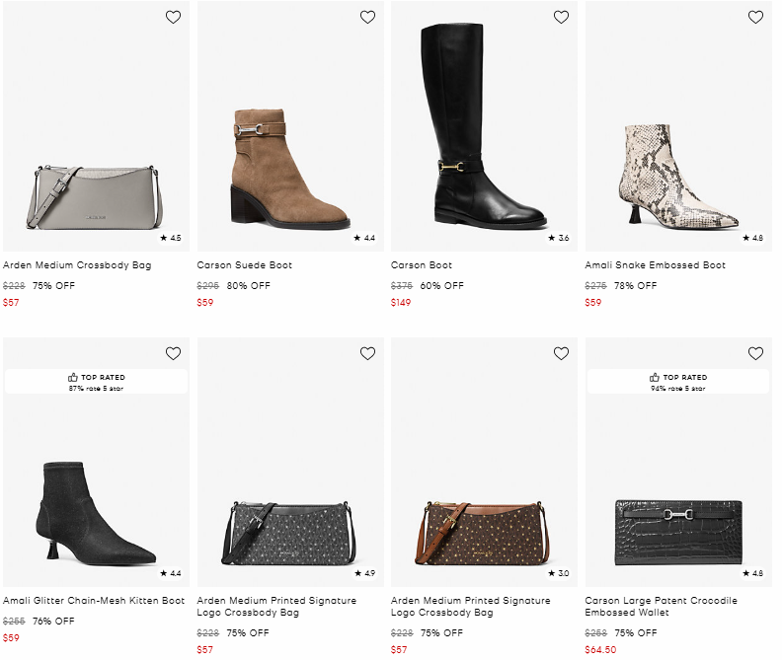
Task: Favorite the Arden Medium Crossbody Bag heart
Action: [174, 17]
